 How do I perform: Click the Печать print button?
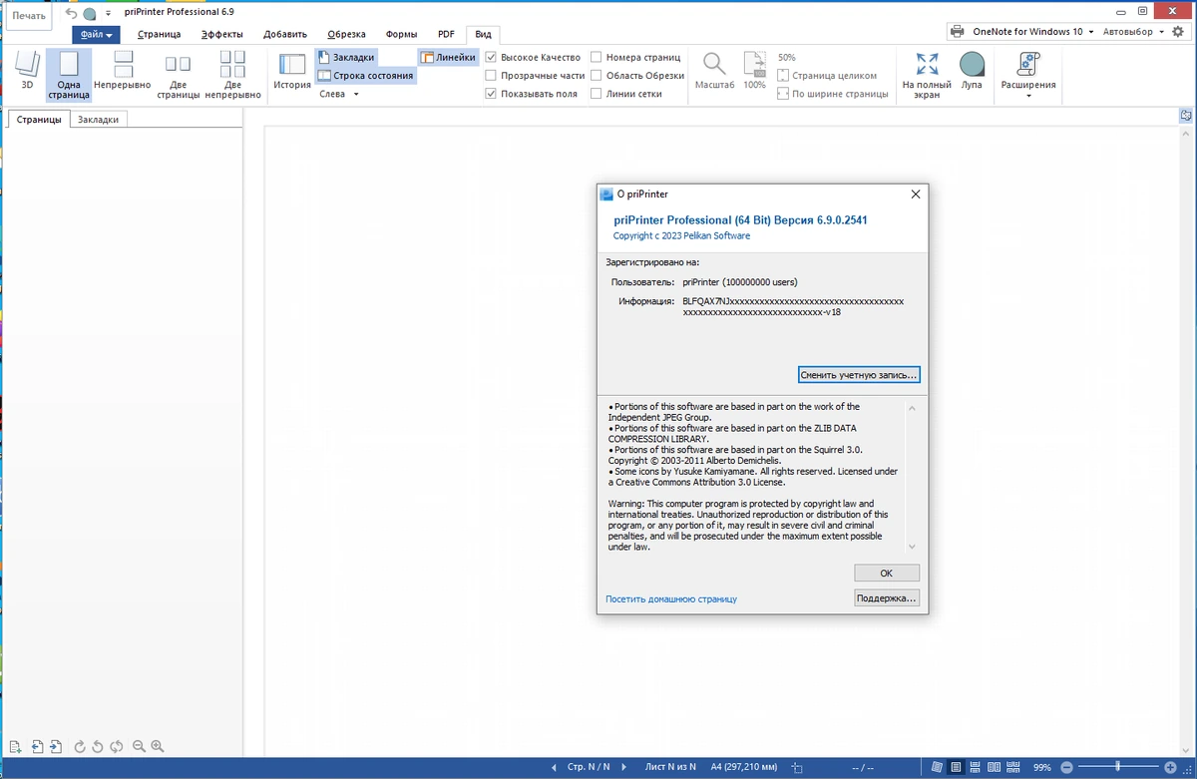click(x=29, y=16)
